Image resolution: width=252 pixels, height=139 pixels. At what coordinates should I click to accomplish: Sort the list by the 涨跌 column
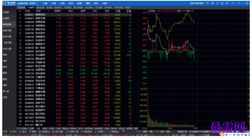[x=83, y=11]
